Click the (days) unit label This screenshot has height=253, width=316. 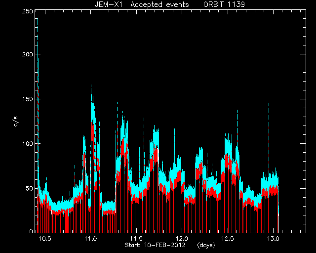[206, 245]
